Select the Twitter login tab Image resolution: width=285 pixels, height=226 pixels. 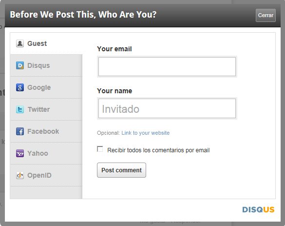click(46, 109)
